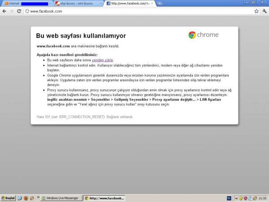Click the forward navigation arrow
The width and height of the screenshot is (269, 202).
(12, 11)
